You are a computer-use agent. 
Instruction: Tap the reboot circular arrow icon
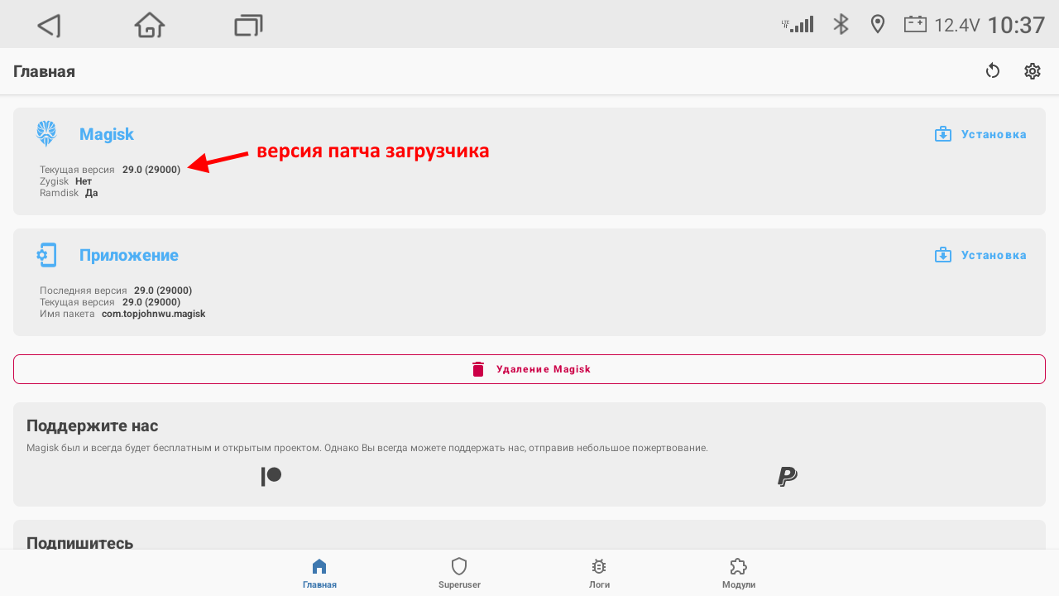click(993, 71)
